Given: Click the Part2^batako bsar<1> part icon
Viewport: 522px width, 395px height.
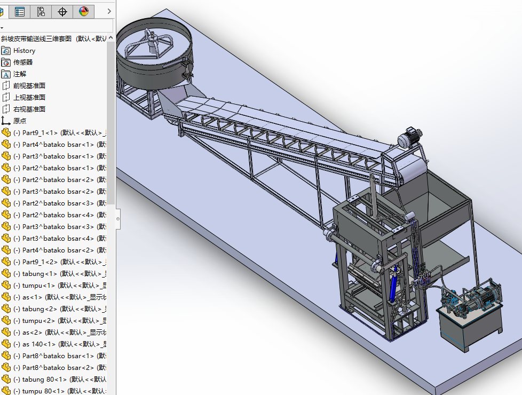Looking at the screenshot, I should click(x=6, y=168).
